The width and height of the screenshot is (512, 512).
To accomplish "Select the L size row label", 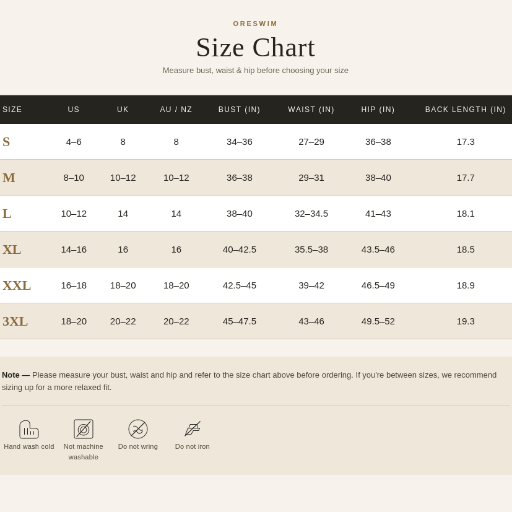I will (x=7, y=214).
